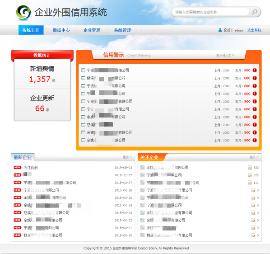Click the date 2015-04-23
This screenshot has height=254, width=270.
tap(123, 213)
